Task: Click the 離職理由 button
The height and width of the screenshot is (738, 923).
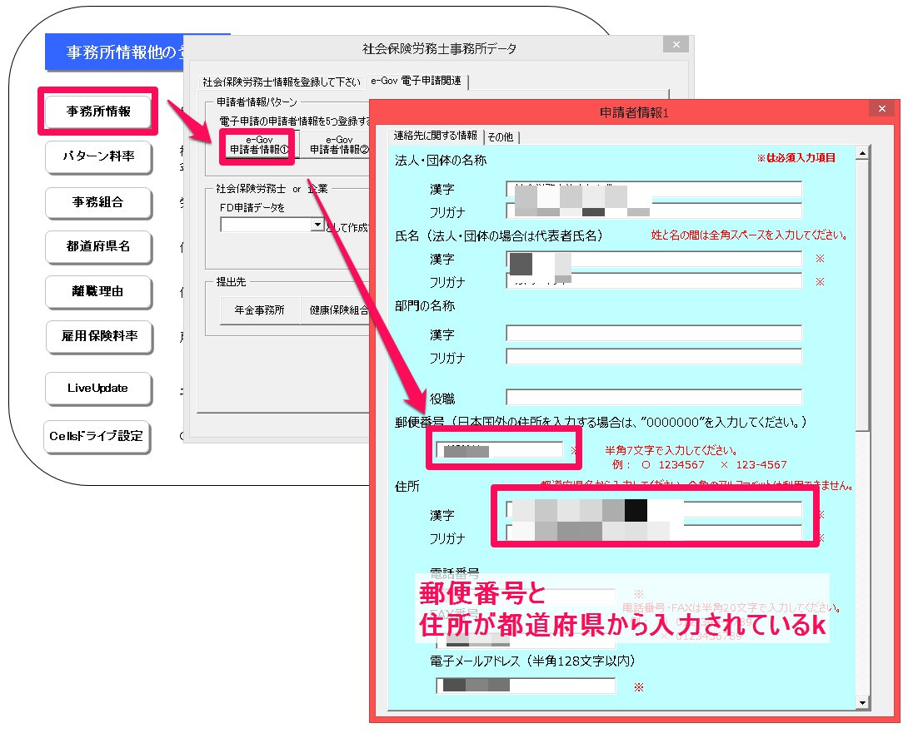Action: pos(98,292)
